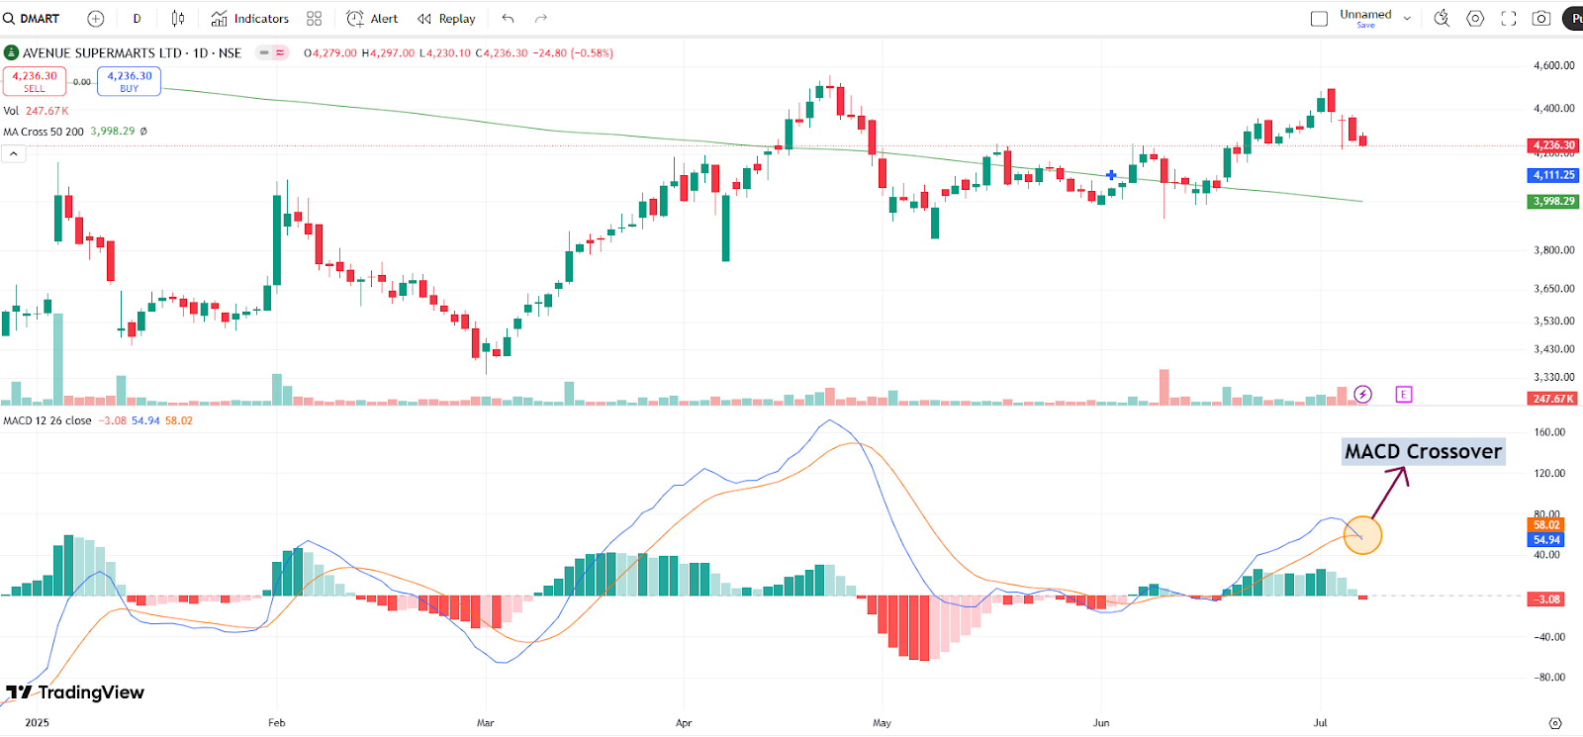Click the −24.80 (−0.58%) change value
Screen dimensions: 1583x737
coord(574,53)
